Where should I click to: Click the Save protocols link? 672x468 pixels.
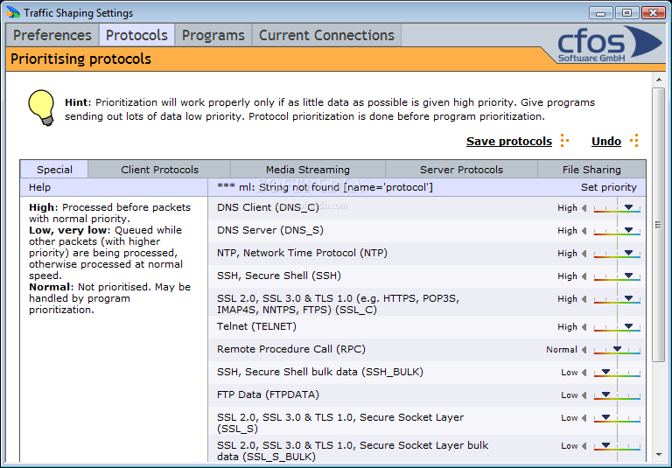point(509,142)
